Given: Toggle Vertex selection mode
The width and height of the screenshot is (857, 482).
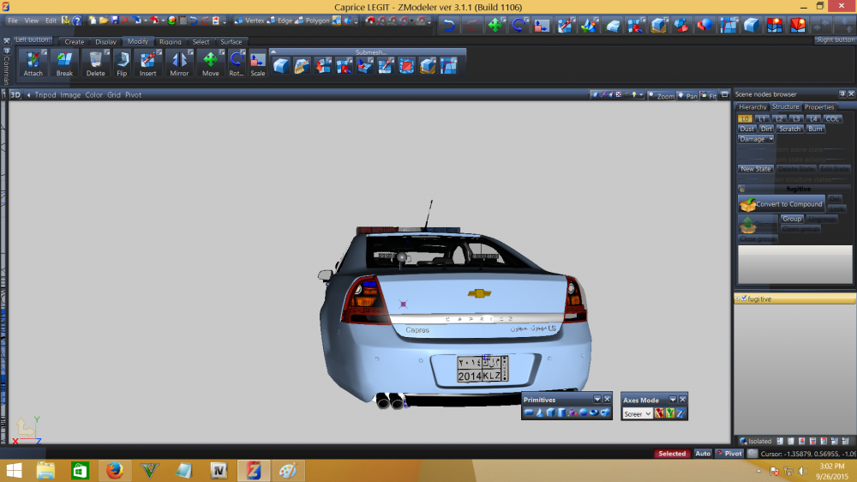Looking at the screenshot, I should [249, 21].
